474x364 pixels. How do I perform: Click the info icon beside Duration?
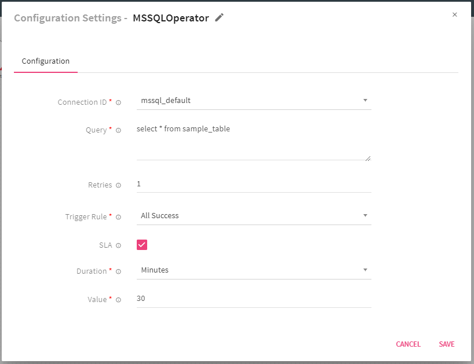118,271
